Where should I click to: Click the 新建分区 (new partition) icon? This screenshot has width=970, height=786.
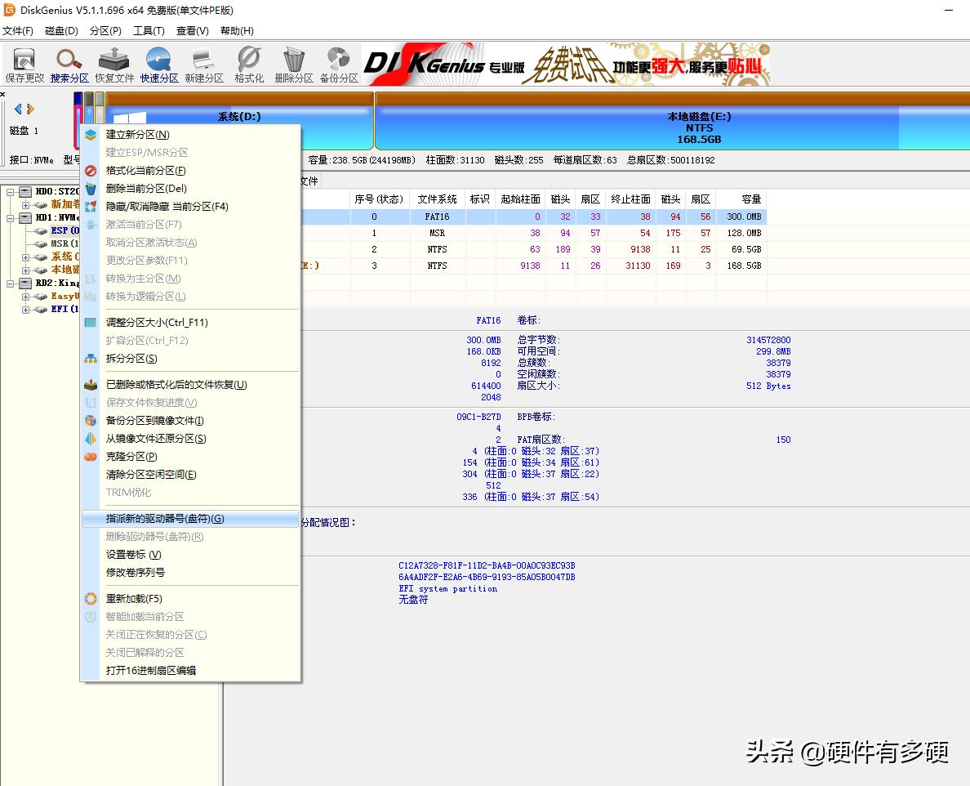(x=203, y=64)
